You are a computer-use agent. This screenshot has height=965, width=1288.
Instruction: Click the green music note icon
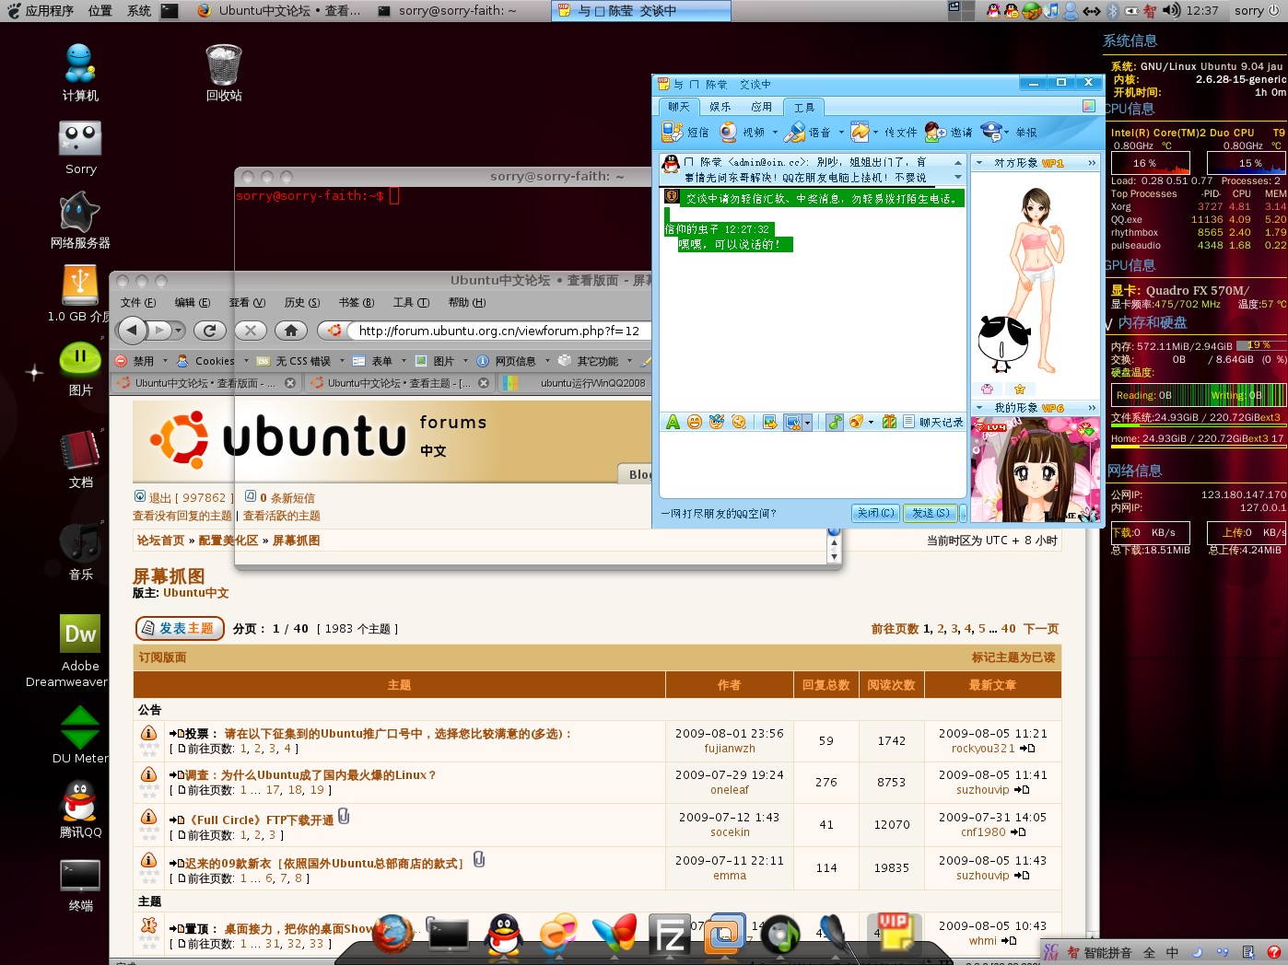point(835,422)
